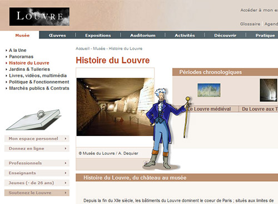Open Politique & Fonctionnement link
This screenshot has width=278, height=204.
click(x=39, y=82)
